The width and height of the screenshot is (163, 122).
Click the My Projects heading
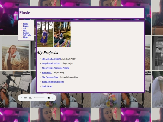pos(48,52)
